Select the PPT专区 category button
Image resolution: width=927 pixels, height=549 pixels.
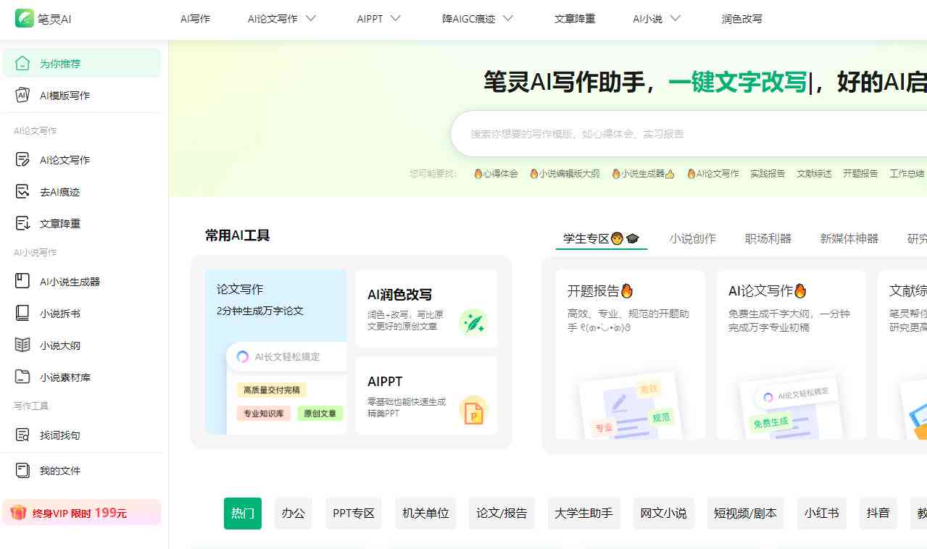[354, 514]
